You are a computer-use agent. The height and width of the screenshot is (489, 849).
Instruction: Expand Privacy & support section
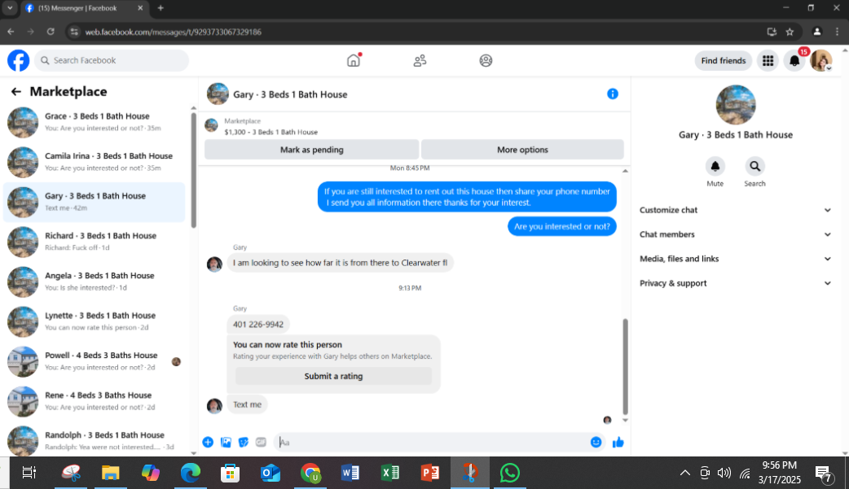tap(735, 283)
